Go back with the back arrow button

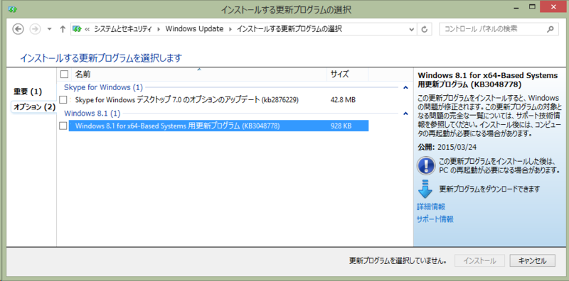point(18,29)
